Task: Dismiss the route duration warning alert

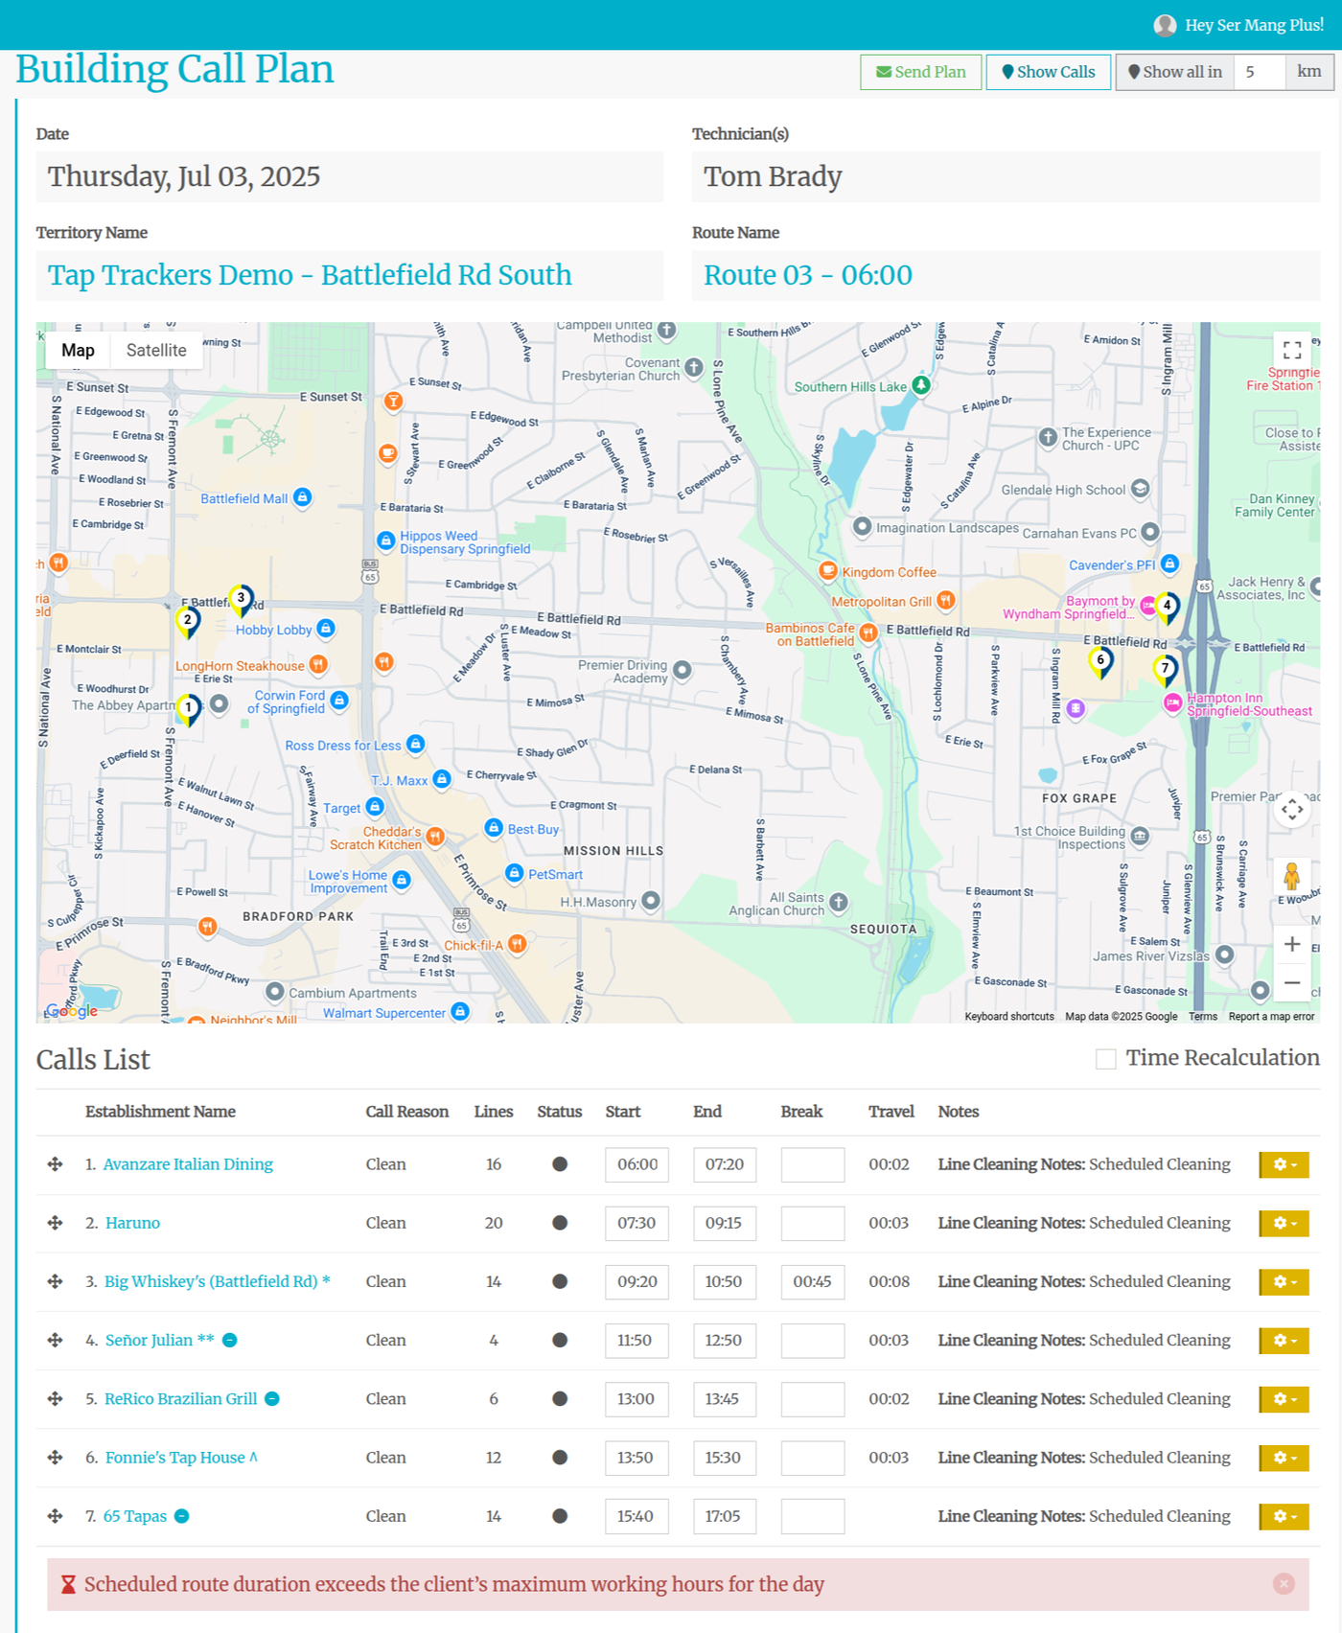Action: click(1284, 1584)
